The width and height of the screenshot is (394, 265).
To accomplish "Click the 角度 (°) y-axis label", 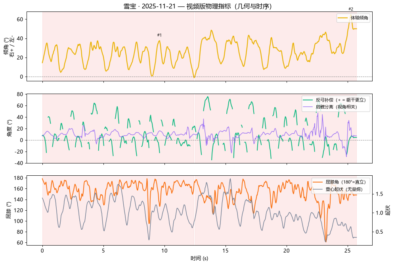I will [10, 128].
